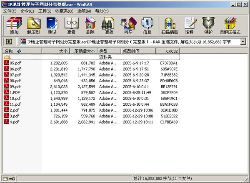Click size value 1,202,605

(59, 63)
